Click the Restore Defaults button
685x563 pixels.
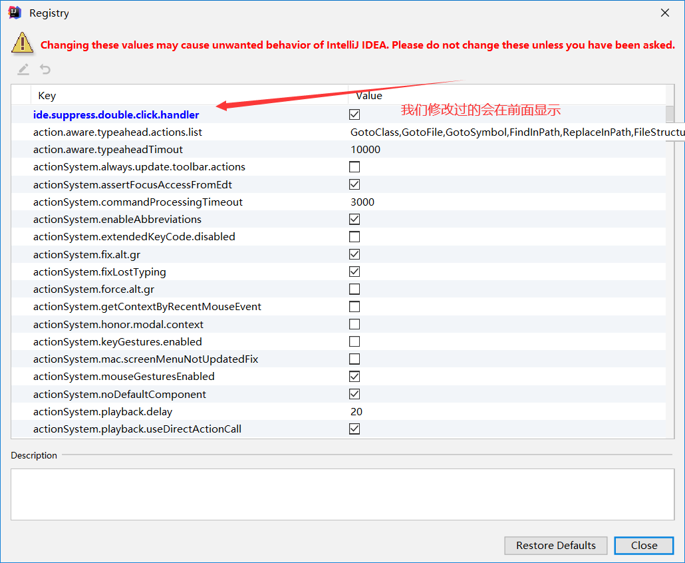click(556, 546)
